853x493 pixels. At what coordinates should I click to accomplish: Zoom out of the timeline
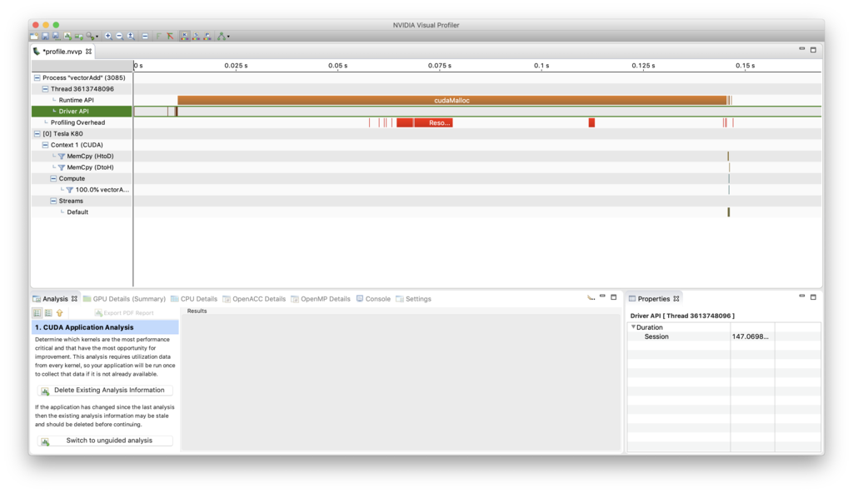coord(120,37)
